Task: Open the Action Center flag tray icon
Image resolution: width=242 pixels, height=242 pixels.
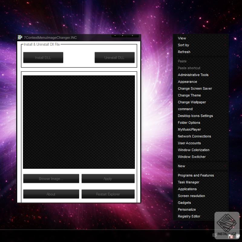Action: [x=230, y=236]
